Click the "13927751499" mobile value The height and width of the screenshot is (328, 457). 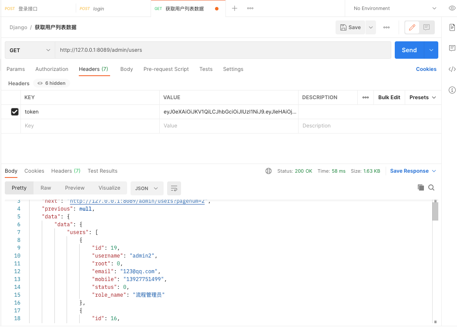click(143, 279)
